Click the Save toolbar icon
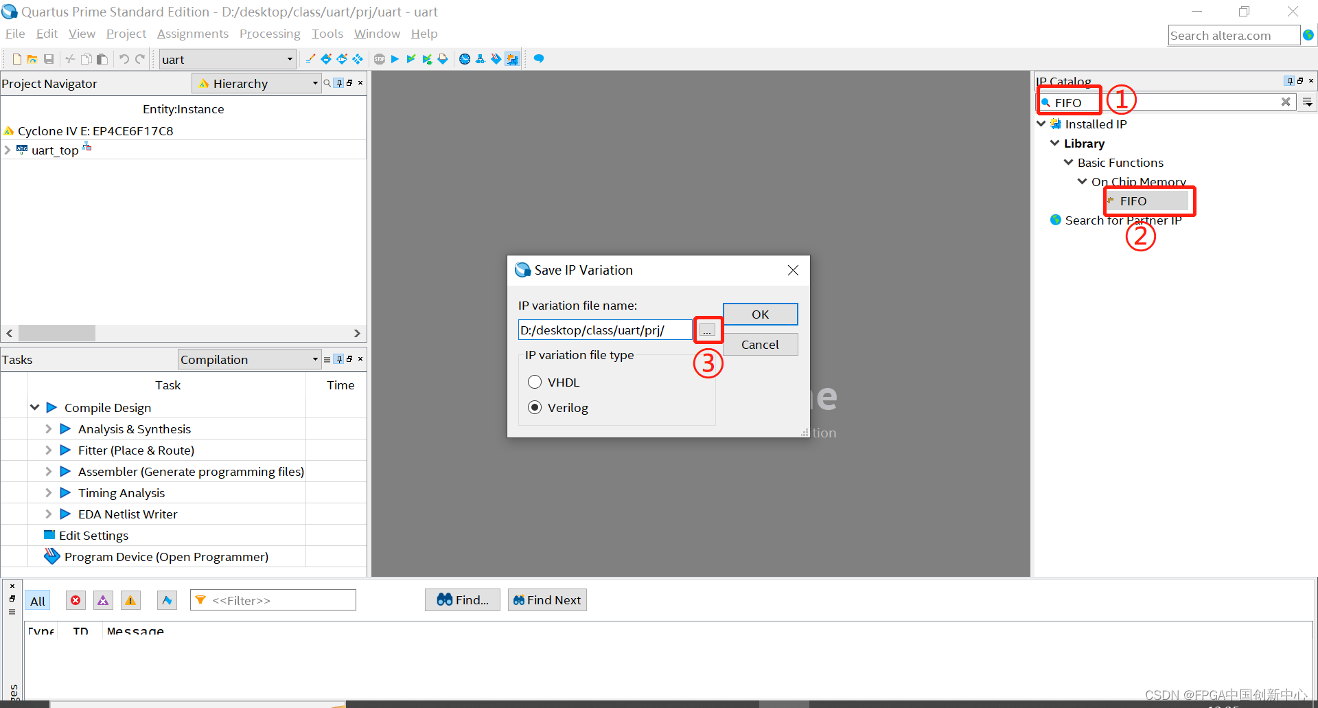This screenshot has height=708, width=1318. (49, 59)
